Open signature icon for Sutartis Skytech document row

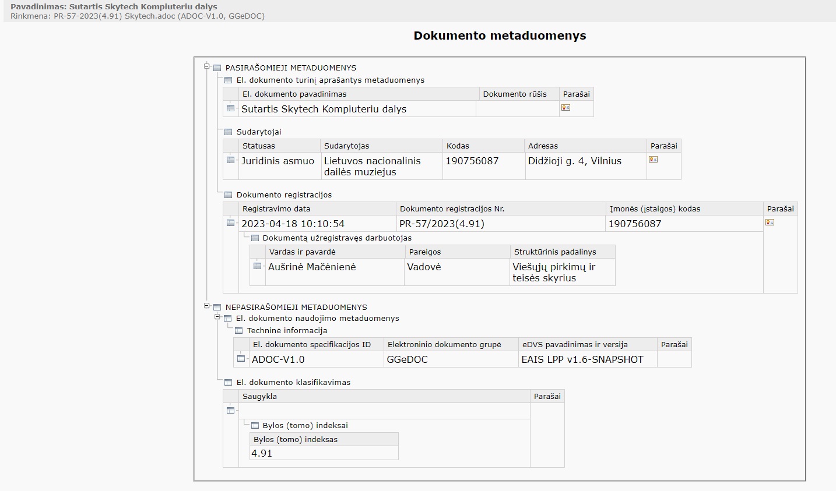pos(565,108)
